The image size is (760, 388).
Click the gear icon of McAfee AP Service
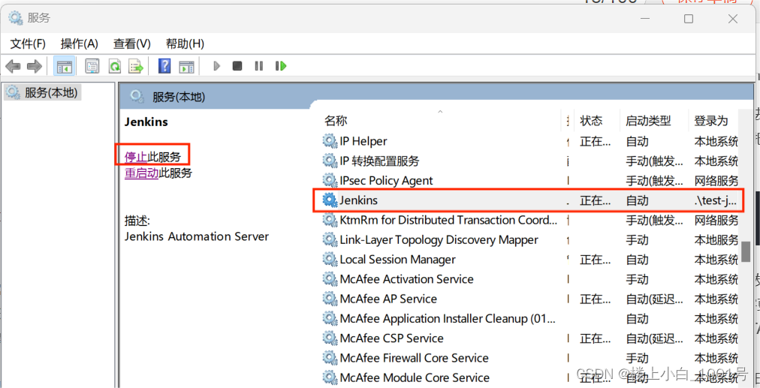330,299
